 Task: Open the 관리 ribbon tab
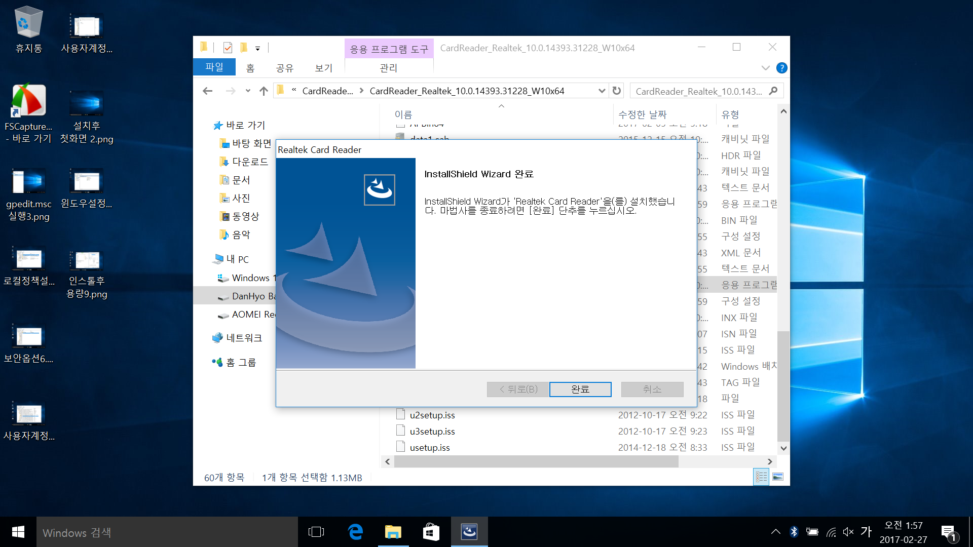[389, 67]
